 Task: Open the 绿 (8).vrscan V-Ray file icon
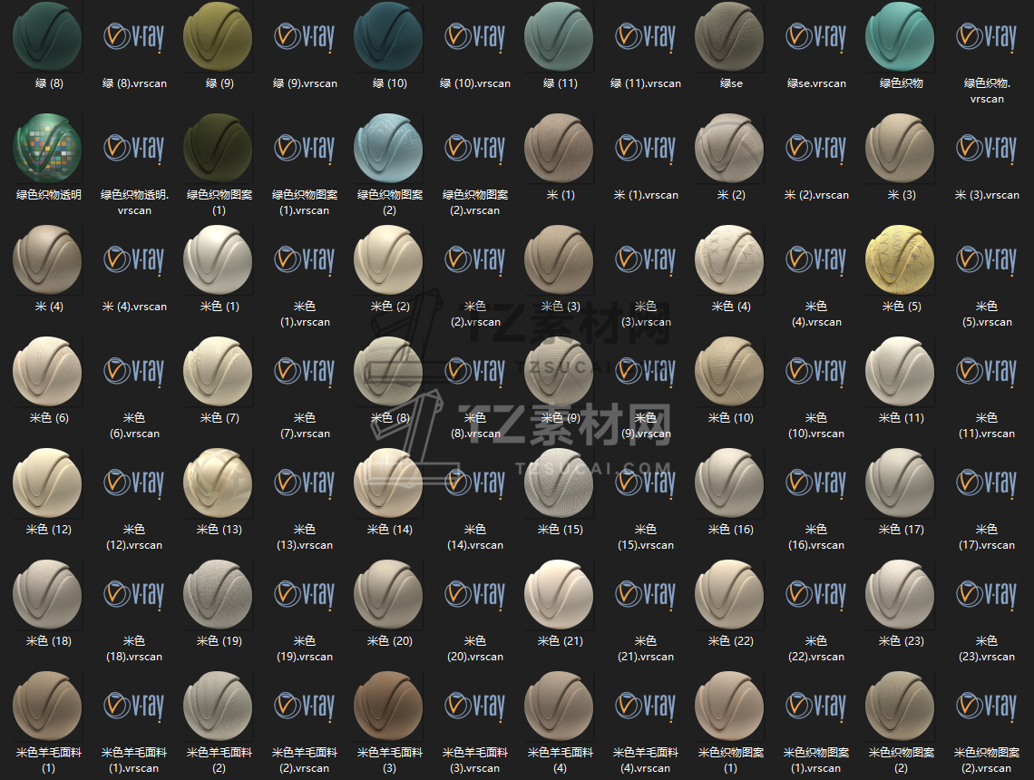[x=134, y=36]
